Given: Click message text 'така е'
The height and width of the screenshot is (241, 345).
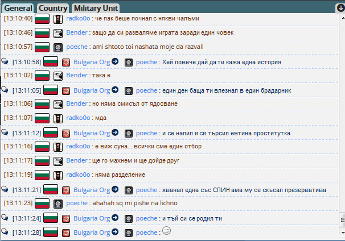Looking at the screenshot, I should coord(101,76).
